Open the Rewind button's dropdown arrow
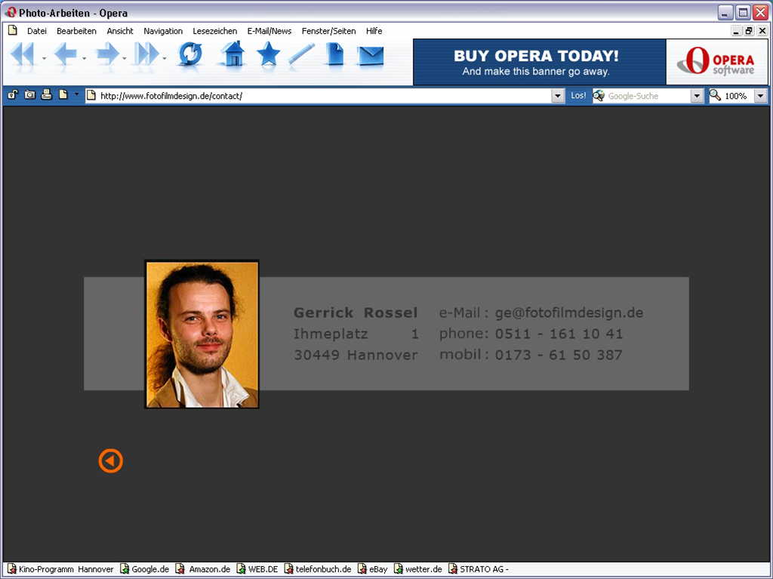The height and width of the screenshot is (579, 773). (44, 59)
